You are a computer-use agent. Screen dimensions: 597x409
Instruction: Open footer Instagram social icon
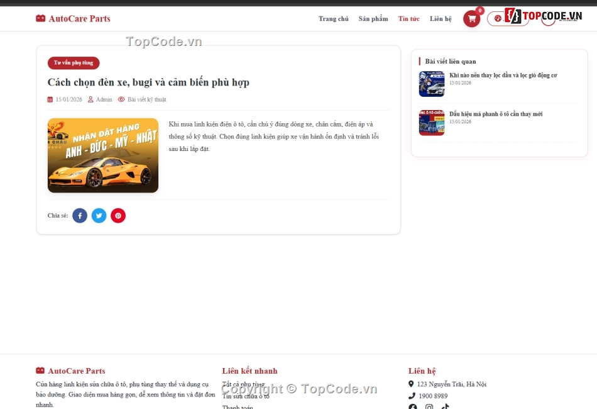point(429,406)
